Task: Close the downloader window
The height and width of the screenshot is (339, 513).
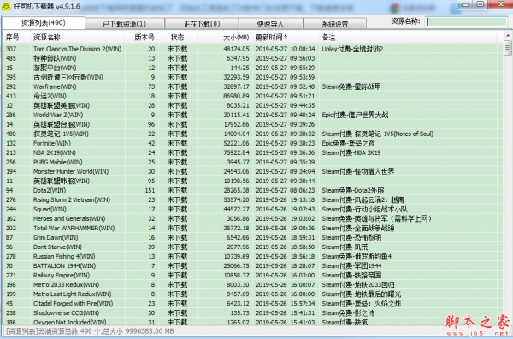Action: pyautogui.click(x=500, y=4)
